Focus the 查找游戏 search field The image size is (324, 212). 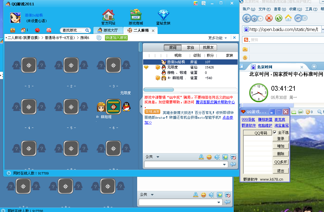point(72,30)
